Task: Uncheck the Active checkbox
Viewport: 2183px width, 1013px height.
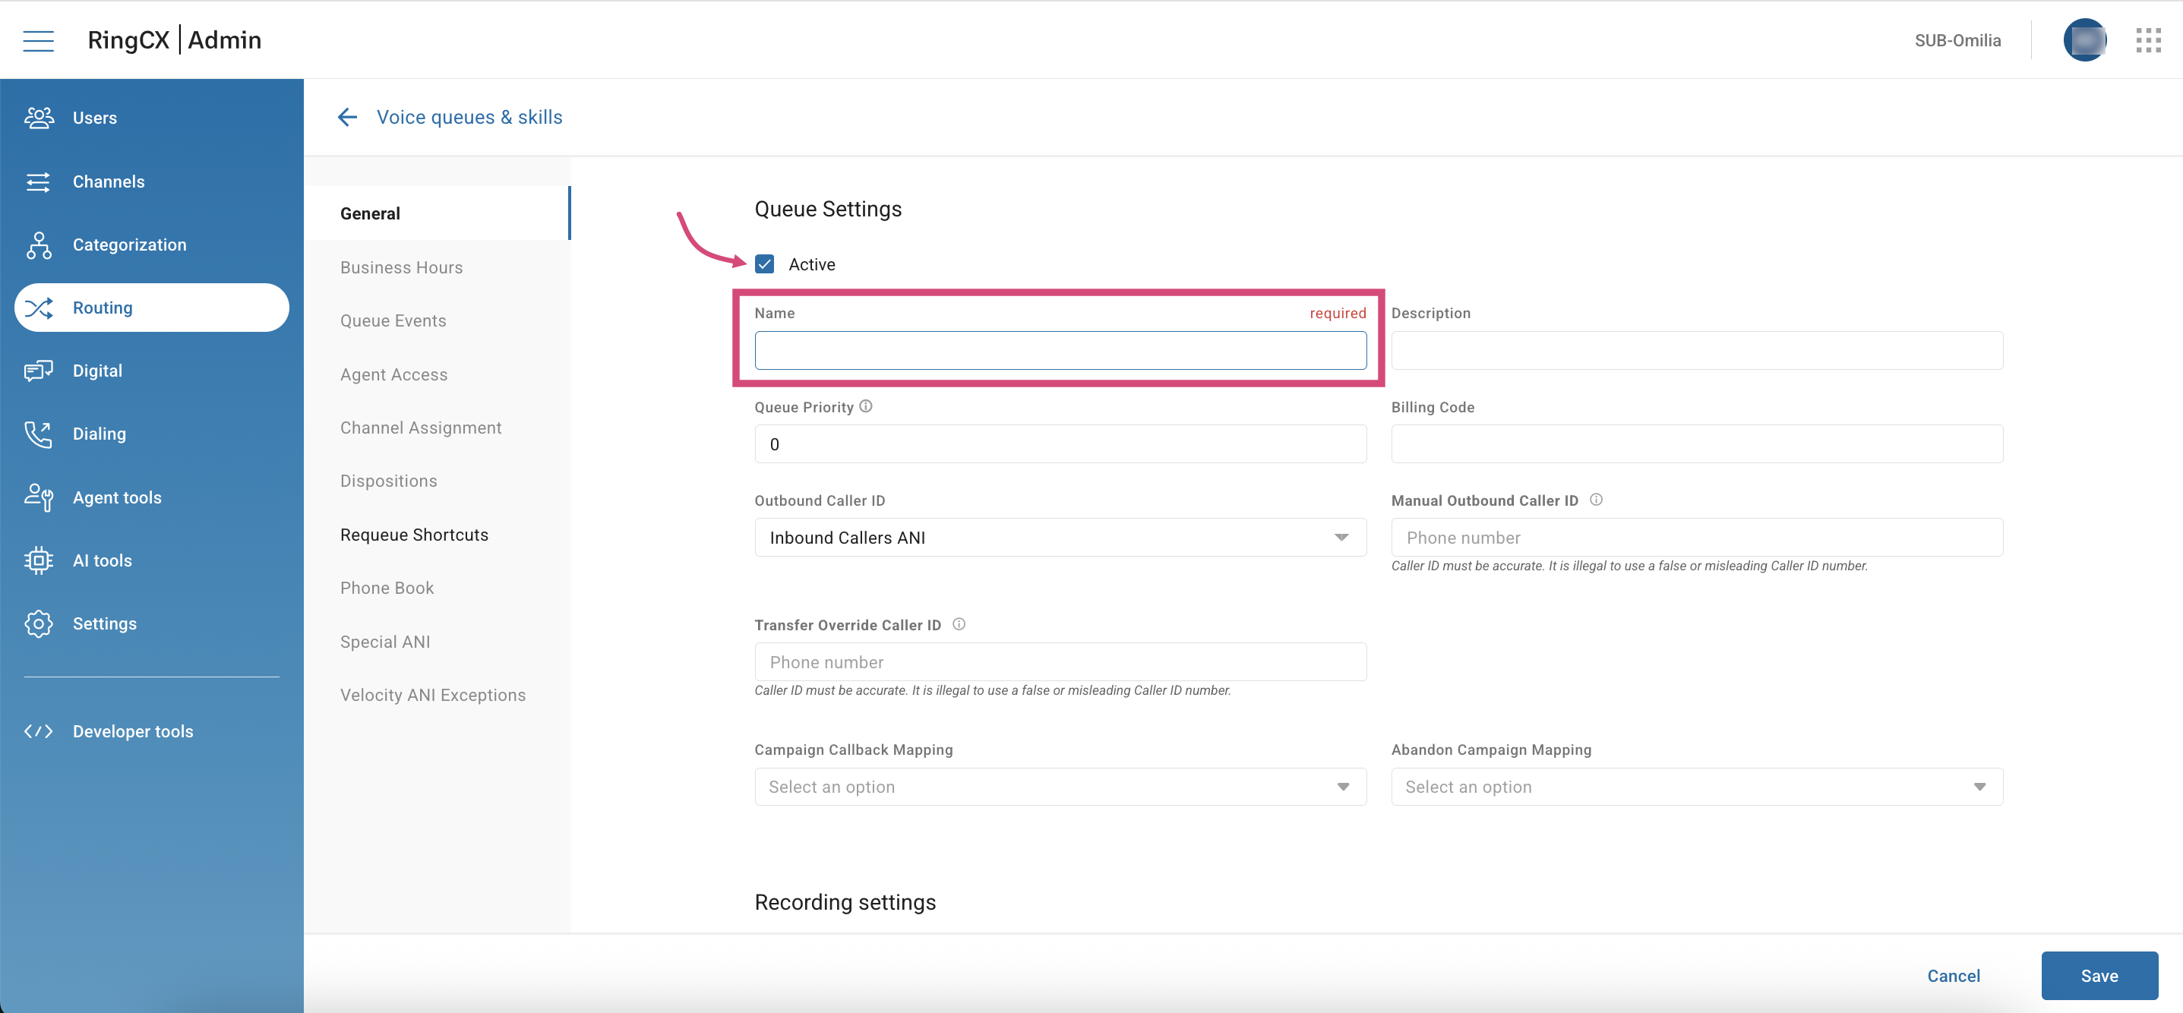Action: click(x=764, y=264)
